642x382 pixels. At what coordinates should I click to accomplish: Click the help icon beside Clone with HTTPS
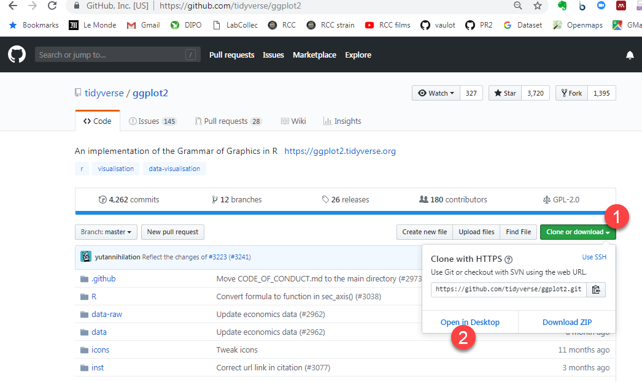pyautogui.click(x=509, y=259)
